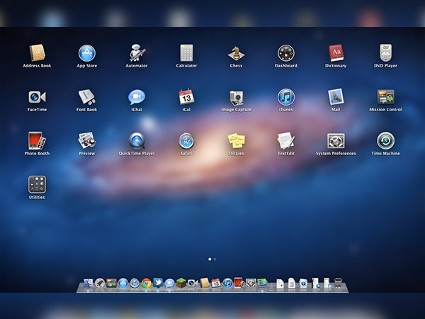Viewport: 425px width, 319px height.
Task: Open the Automator robot icon
Action: click(137, 52)
